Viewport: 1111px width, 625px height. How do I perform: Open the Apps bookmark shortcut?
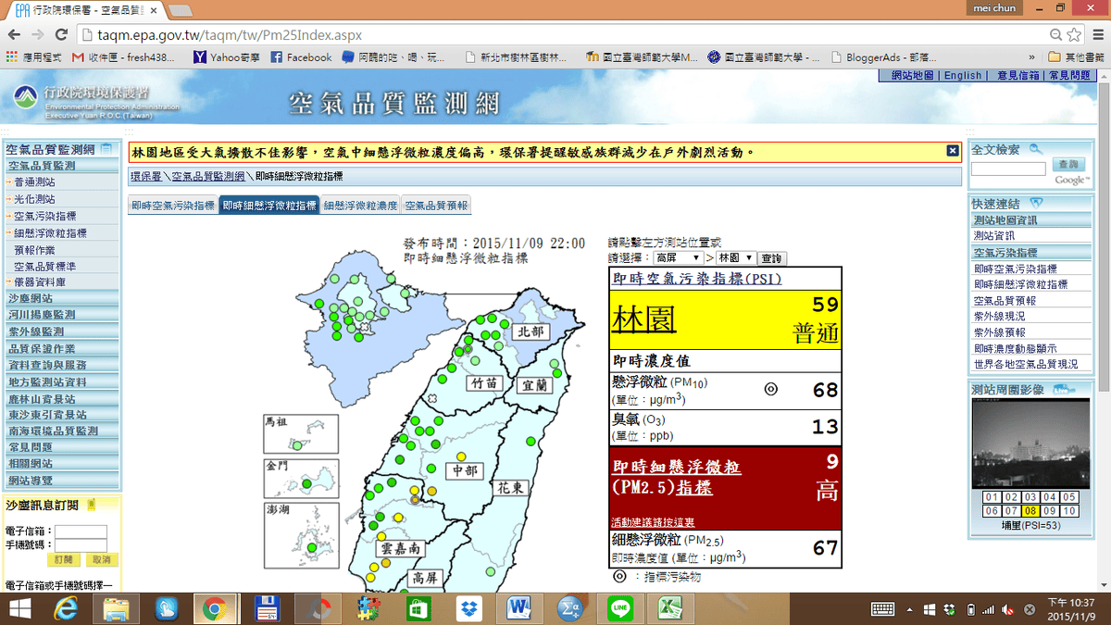click(x=32, y=56)
